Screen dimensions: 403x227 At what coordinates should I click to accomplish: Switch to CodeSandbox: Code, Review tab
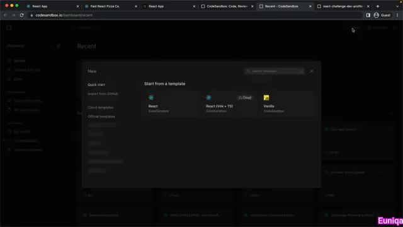[227, 6]
